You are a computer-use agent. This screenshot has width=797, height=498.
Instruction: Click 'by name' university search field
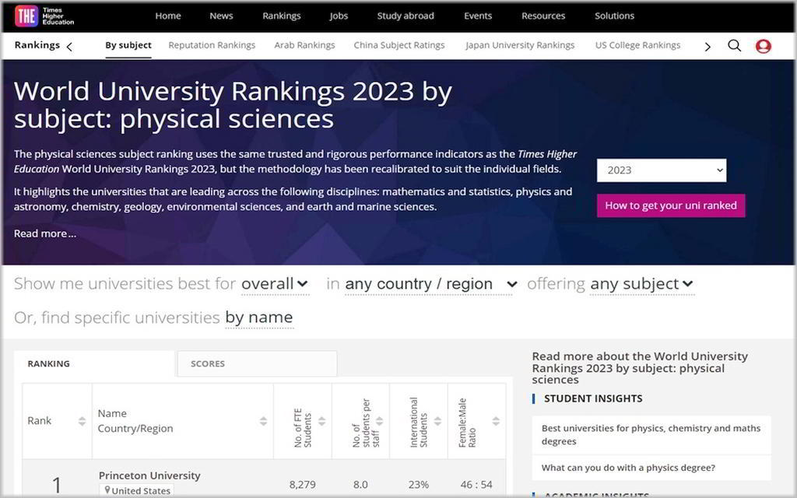click(x=258, y=317)
